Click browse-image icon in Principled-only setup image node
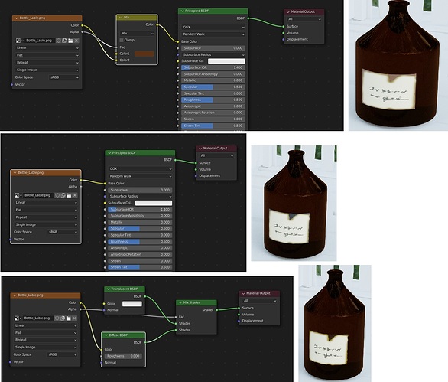Screen dimensions: 448x382 click(x=18, y=195)
